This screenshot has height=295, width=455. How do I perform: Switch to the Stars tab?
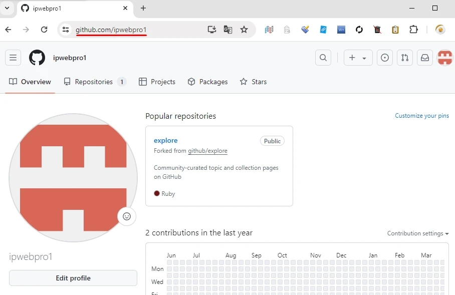[x=254, y=82]
